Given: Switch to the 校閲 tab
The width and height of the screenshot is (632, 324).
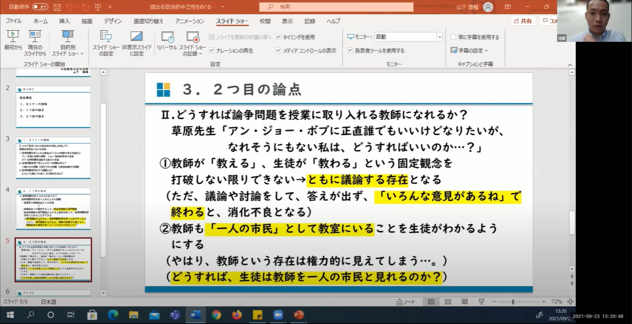Looking at the screenshot, I should click(x=265, y=21).
